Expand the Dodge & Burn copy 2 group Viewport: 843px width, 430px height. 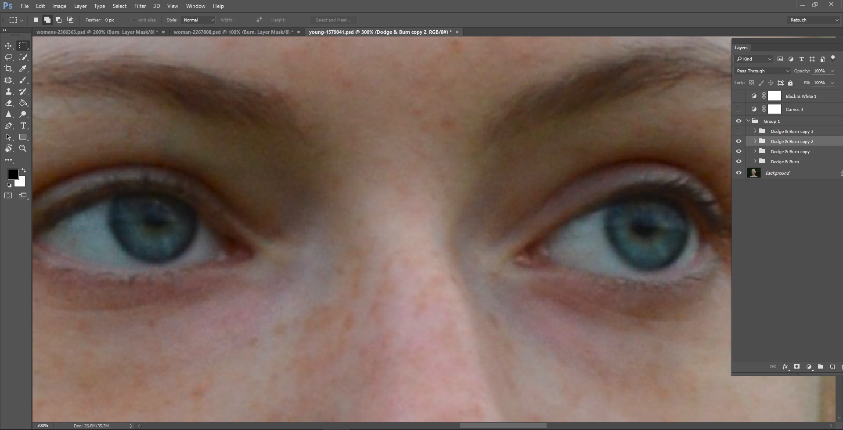[x=755, y=141]
